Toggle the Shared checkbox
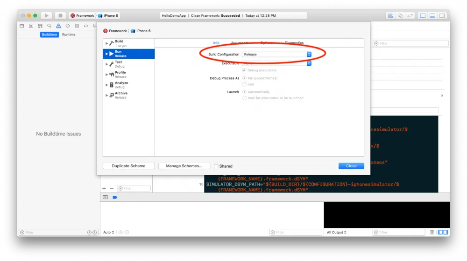This screenshot has width=467, height=261. [x=216, y=166]
